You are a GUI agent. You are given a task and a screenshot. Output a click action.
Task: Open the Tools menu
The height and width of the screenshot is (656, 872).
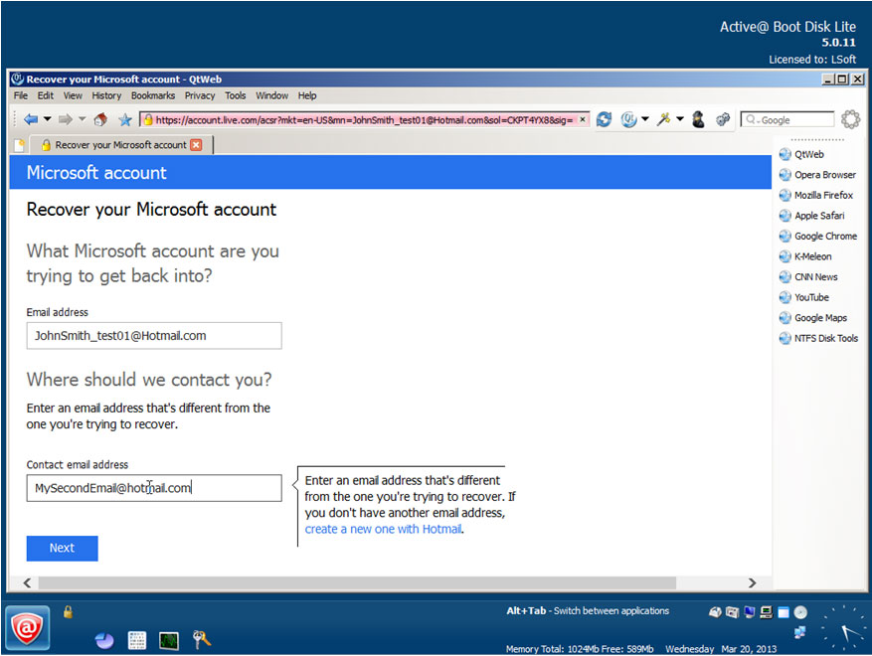point(236,95)
